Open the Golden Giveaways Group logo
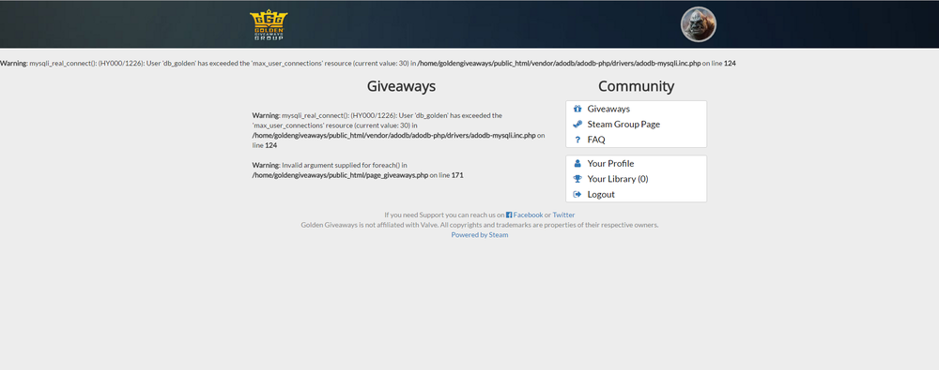939x370 pixels. pyautogui.click(x=269, y=25)
